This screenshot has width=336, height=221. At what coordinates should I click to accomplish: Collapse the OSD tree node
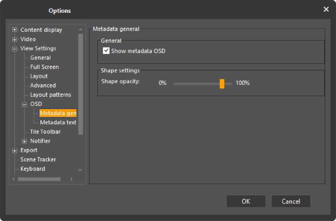[24, 104]
